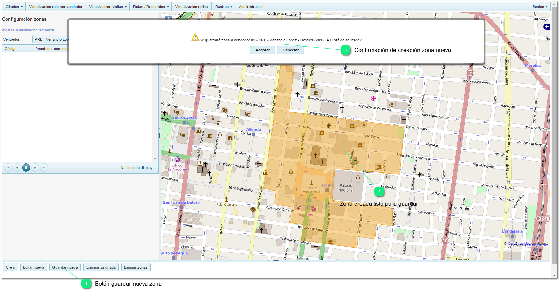This screenshot has height=295, width=560.
Task: Click the Allende metro station marker
Action: pos(254,134)
